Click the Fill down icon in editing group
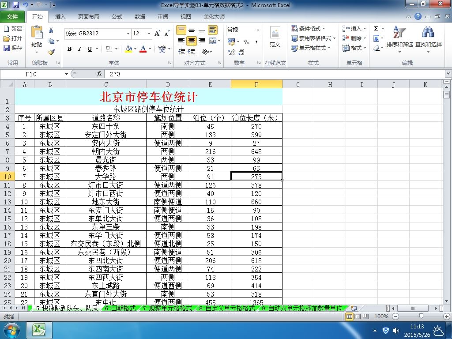This screenshot has width=452, height=339. coord(376,38)
